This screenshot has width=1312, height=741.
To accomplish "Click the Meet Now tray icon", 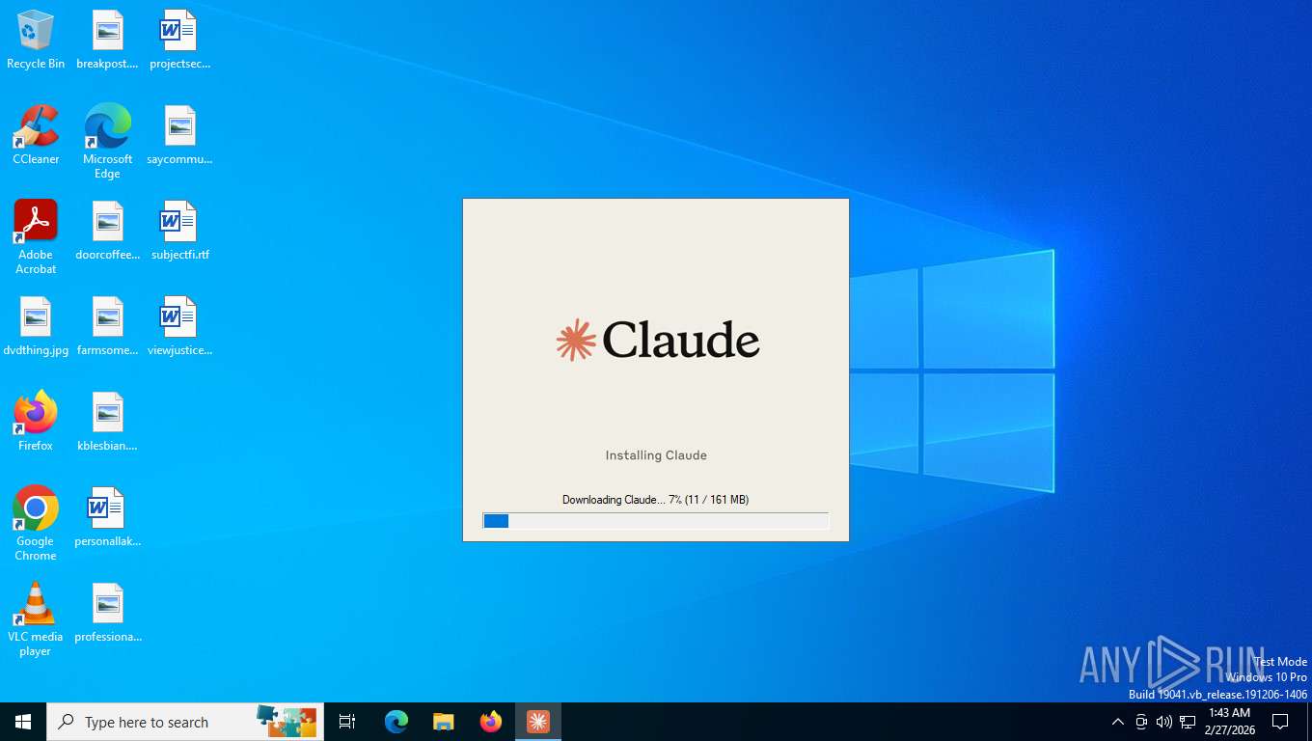I will (x=1141, y=722).
